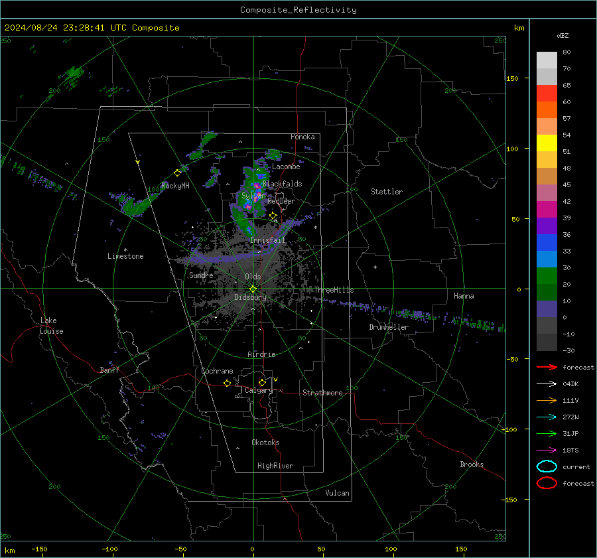Viewport: 597px width, 558px height.
Task: Click the white 04DK arrow in legend
Action: 547,384
